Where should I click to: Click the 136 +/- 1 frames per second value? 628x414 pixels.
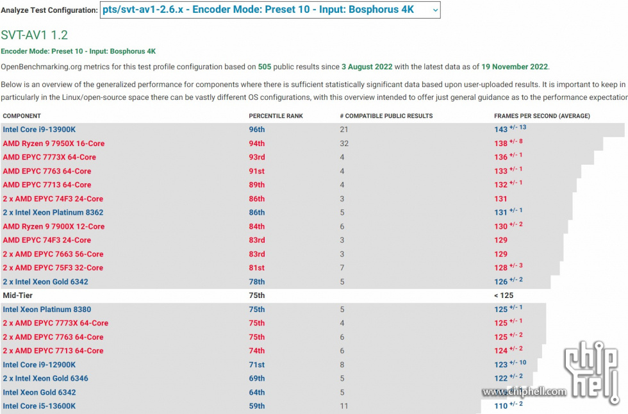click(508, 156)
